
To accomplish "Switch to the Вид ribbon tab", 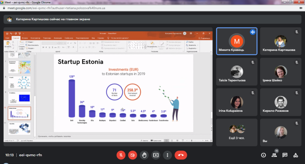I will [93, 38].
